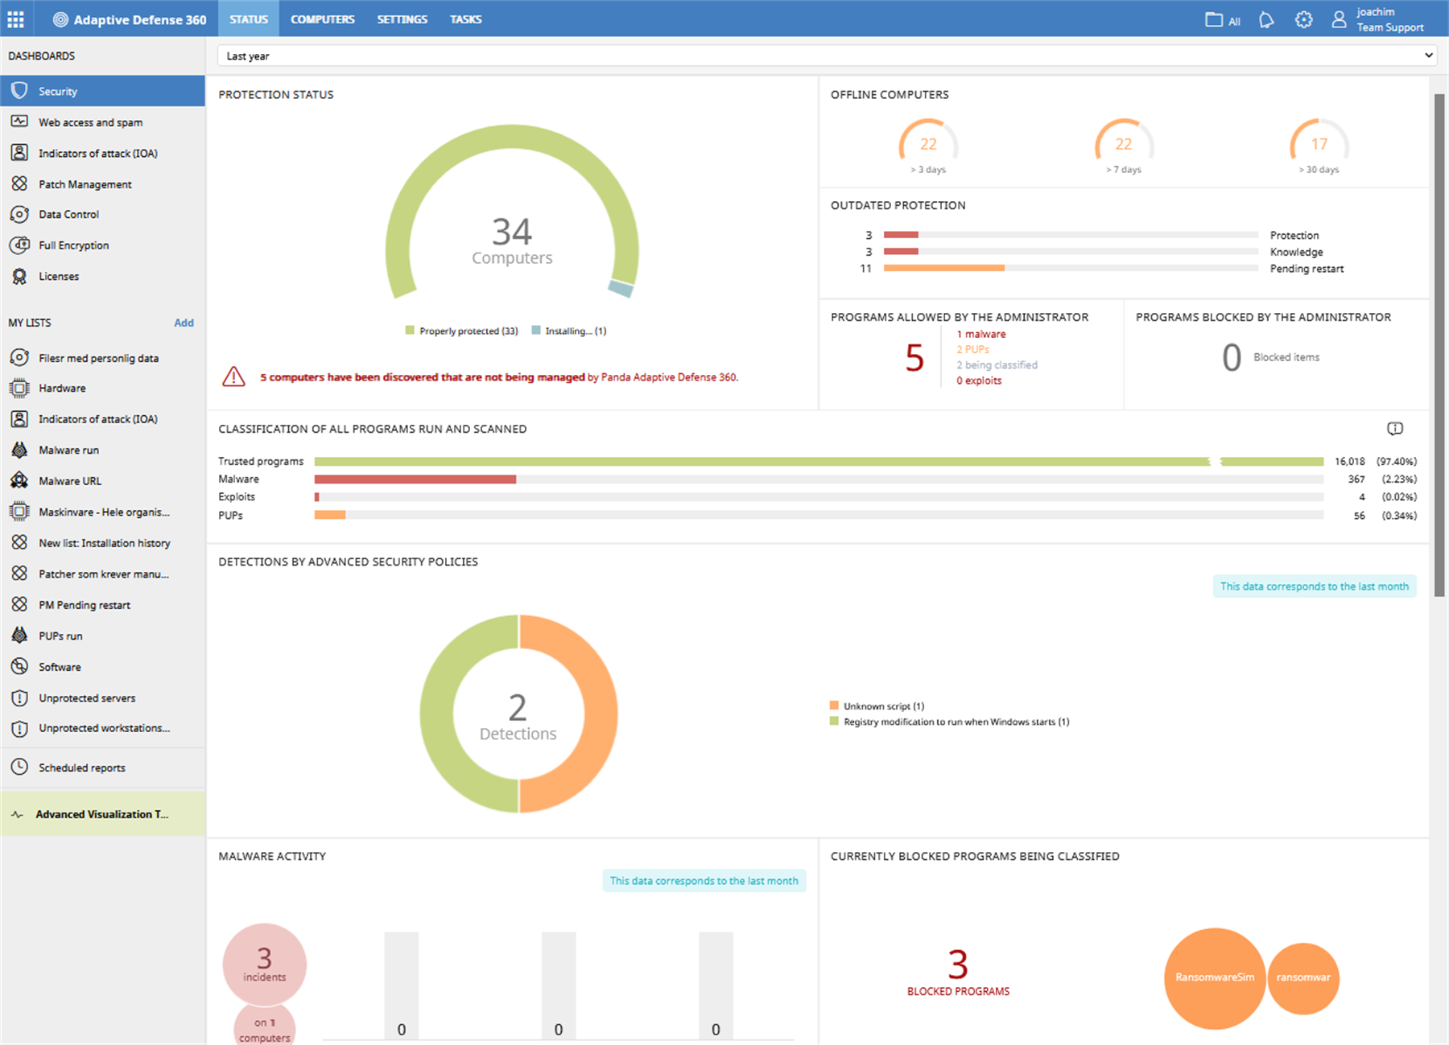Image resolution: width=1449 pixels, height=1045 pixels.
Task: Click '1 malware' allowed programs entry
Action: coord(981,334)
